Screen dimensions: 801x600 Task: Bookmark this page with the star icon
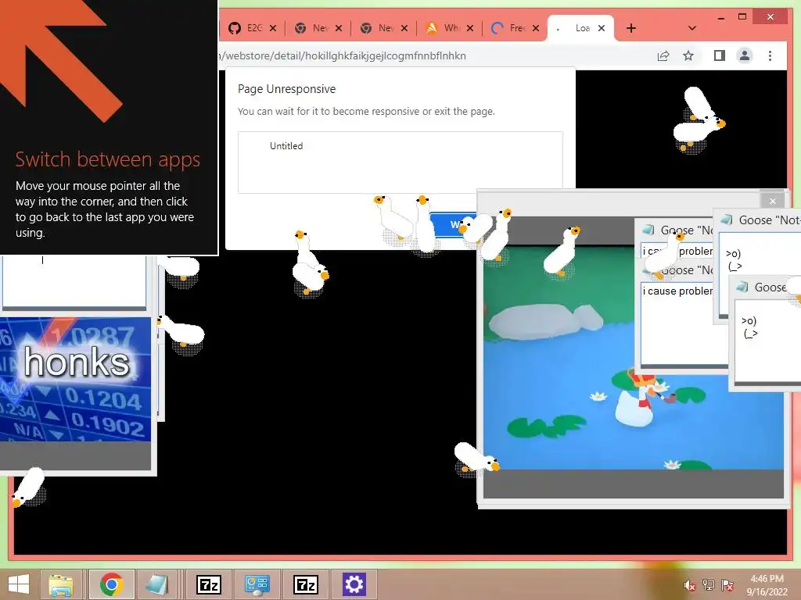click(688, 55)
